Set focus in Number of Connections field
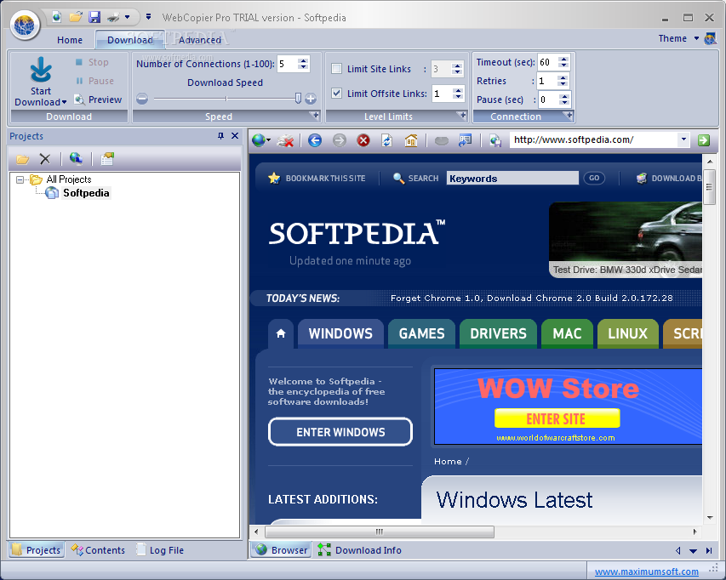 287,64
